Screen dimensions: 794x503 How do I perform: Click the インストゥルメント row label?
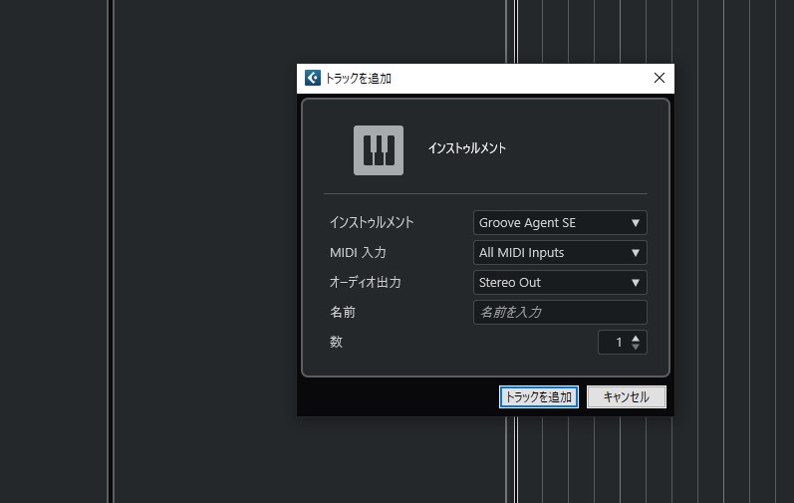coord(372,223)
